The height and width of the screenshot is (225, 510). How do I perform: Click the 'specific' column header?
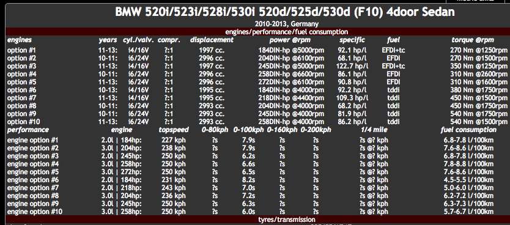coord(352,40)
